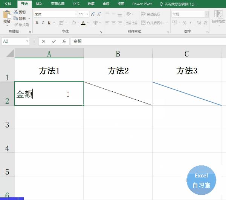
Task: Confirm entry with the checkmark button
Action: 54,41
